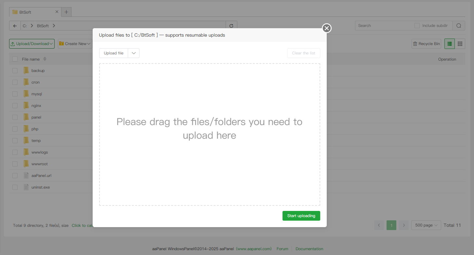Open the 500 page size dropdown
Image resolution: width=474 pixels, height=255 pixels.
(426, 225)
